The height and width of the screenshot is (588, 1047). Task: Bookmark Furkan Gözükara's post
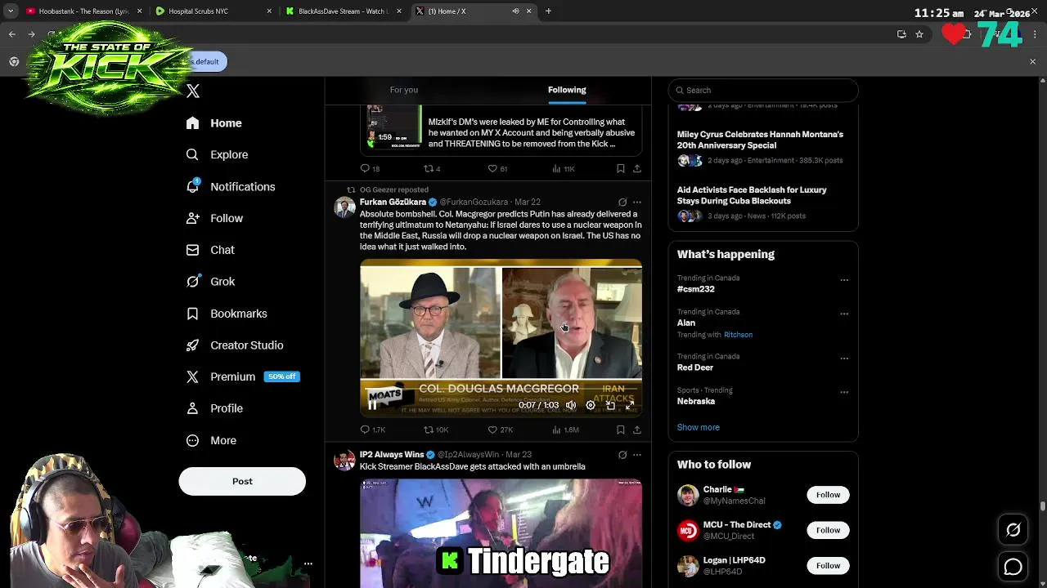click(621, 430)
